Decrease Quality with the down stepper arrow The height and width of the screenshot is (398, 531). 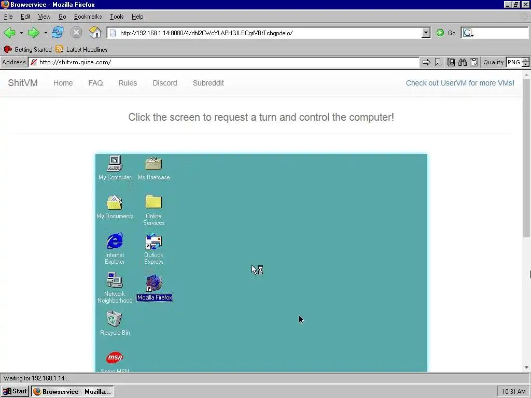tap(526, 65)
